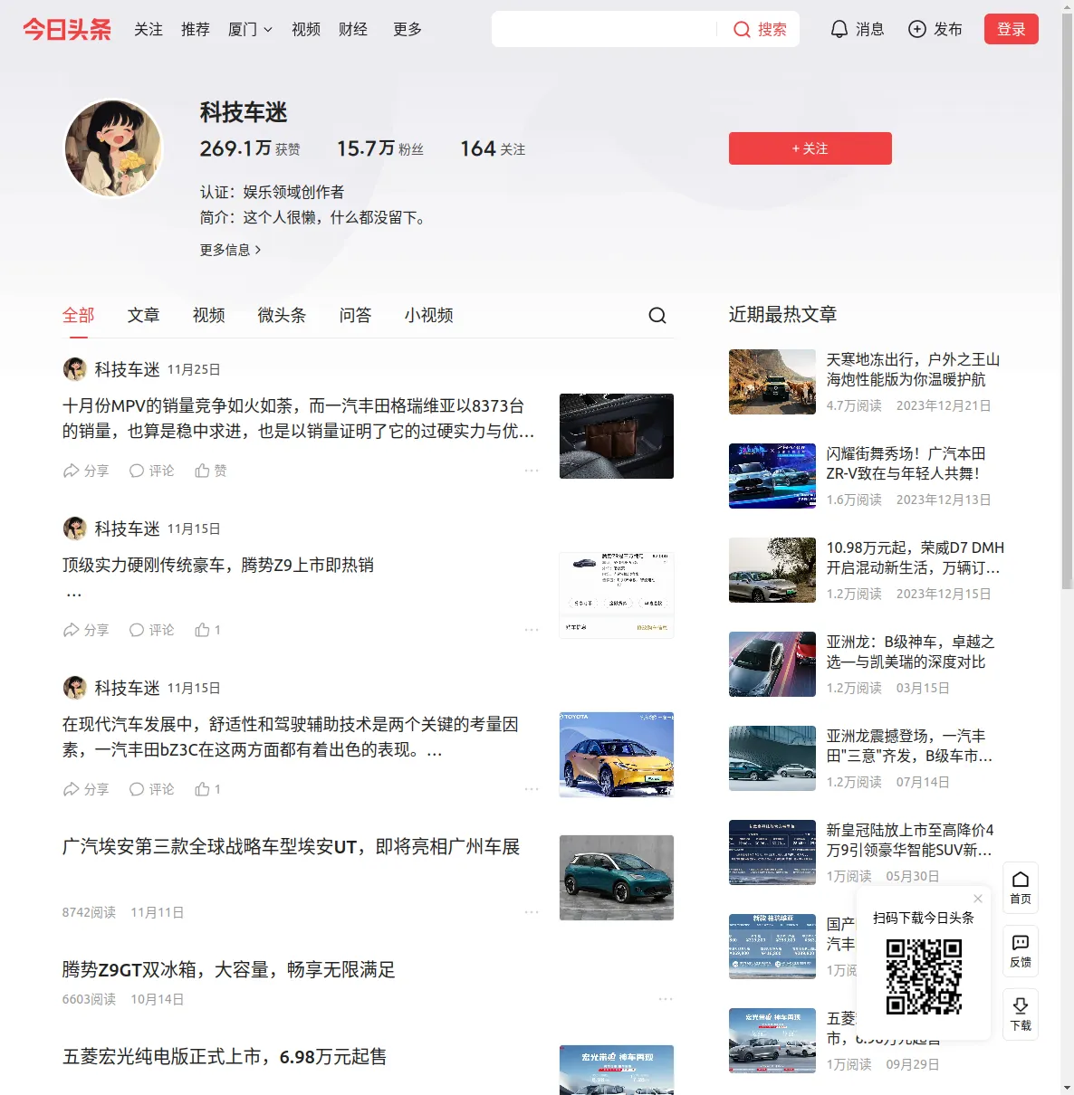Like the 一汽丰田bZ3C post

[x=208, y=789]
